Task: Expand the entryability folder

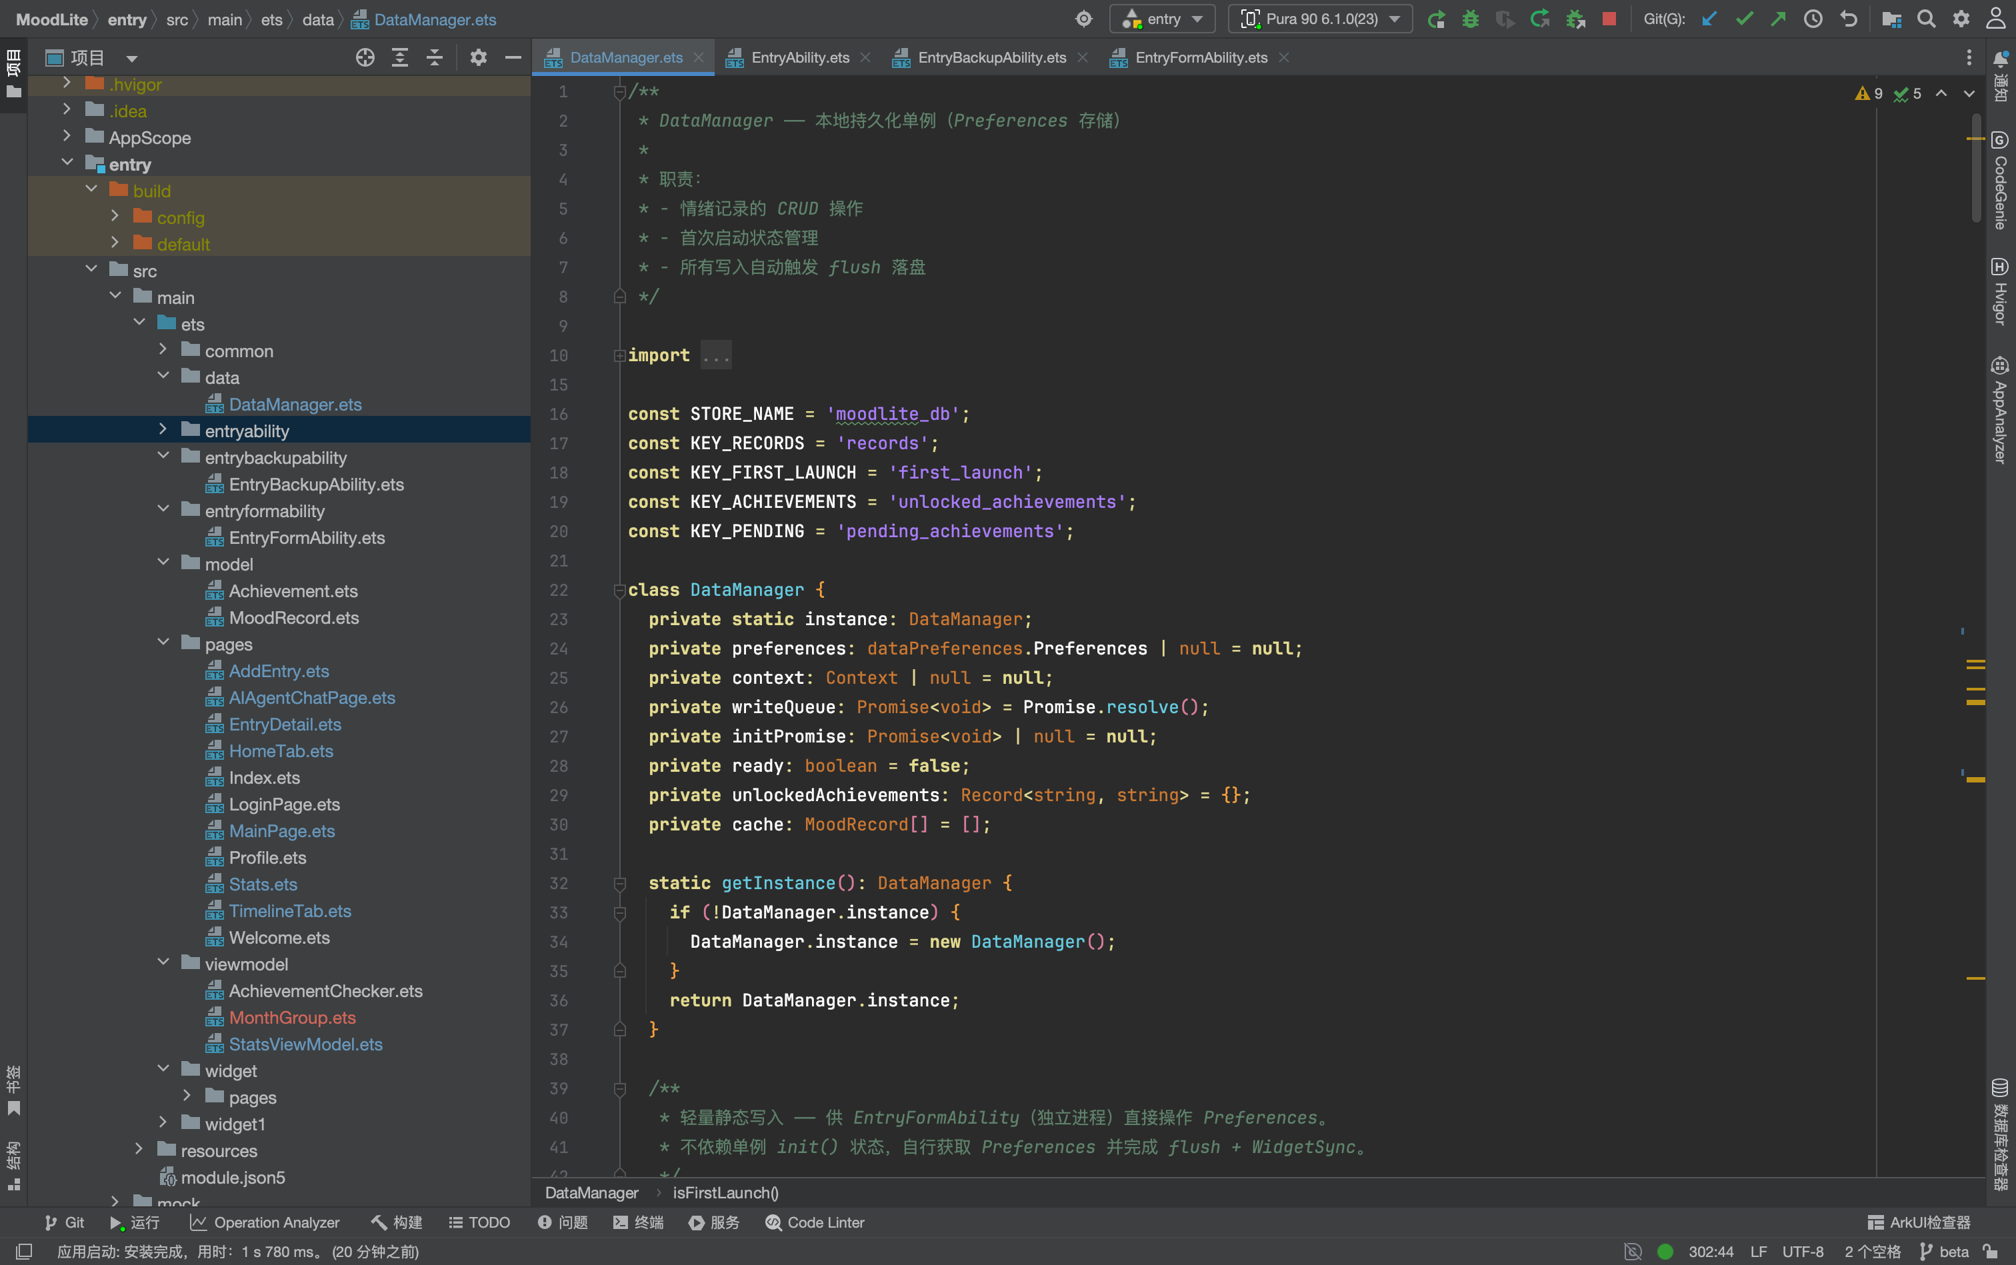Action: pos(163,430)
